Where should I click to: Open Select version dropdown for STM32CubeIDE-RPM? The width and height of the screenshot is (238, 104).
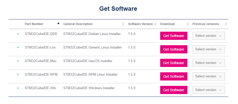[208, 76]
